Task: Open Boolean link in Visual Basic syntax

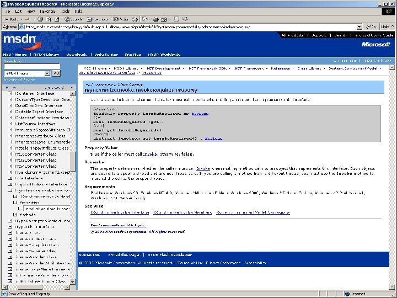Action: (200, 114)
